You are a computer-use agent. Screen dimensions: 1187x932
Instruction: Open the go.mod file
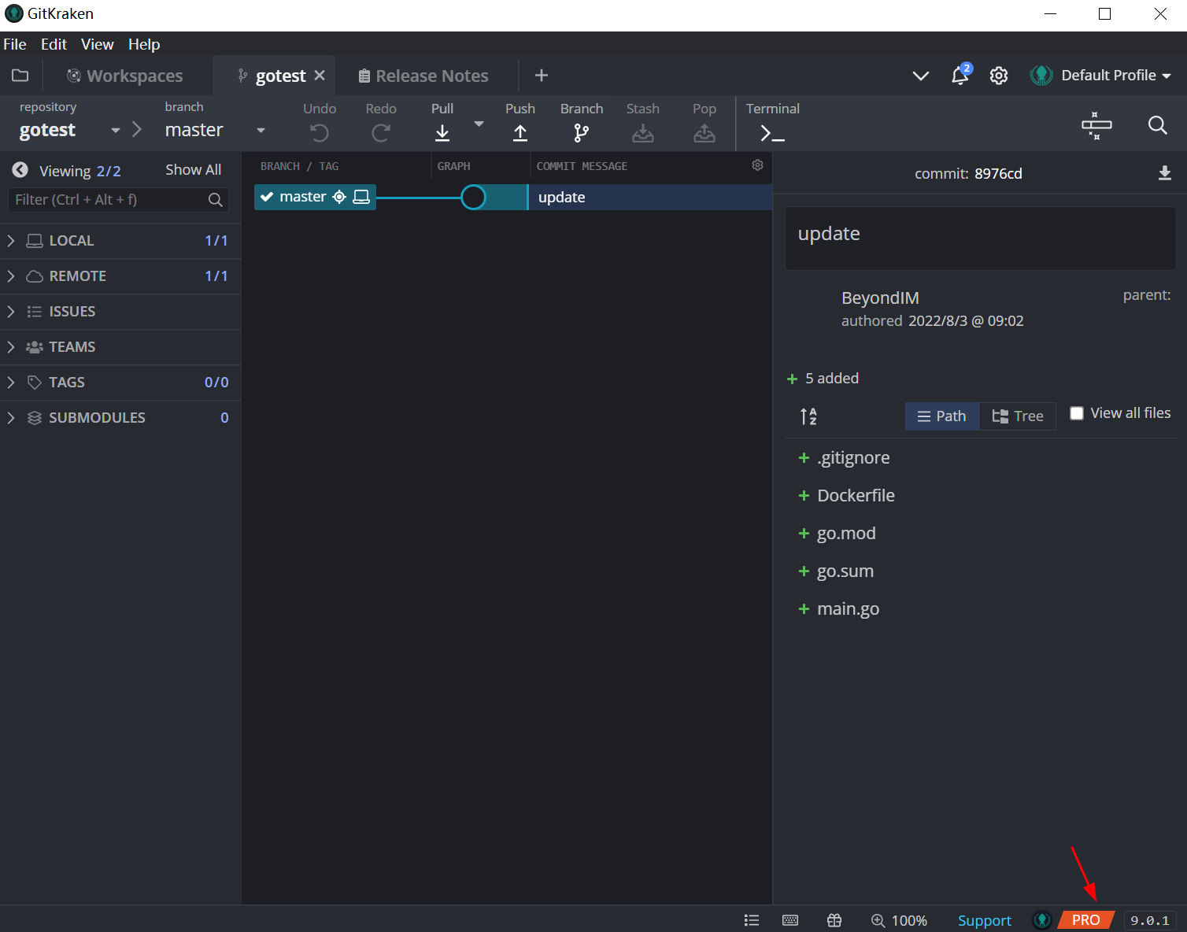point(846,534)
